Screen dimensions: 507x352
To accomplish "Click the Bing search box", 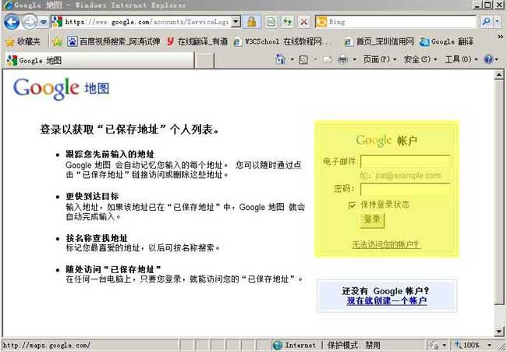I will pos(402,22).
